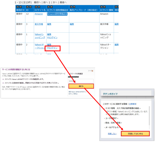Go to previous page via 前へ
This screenshot has height=143, width=156.
point(46,2)
